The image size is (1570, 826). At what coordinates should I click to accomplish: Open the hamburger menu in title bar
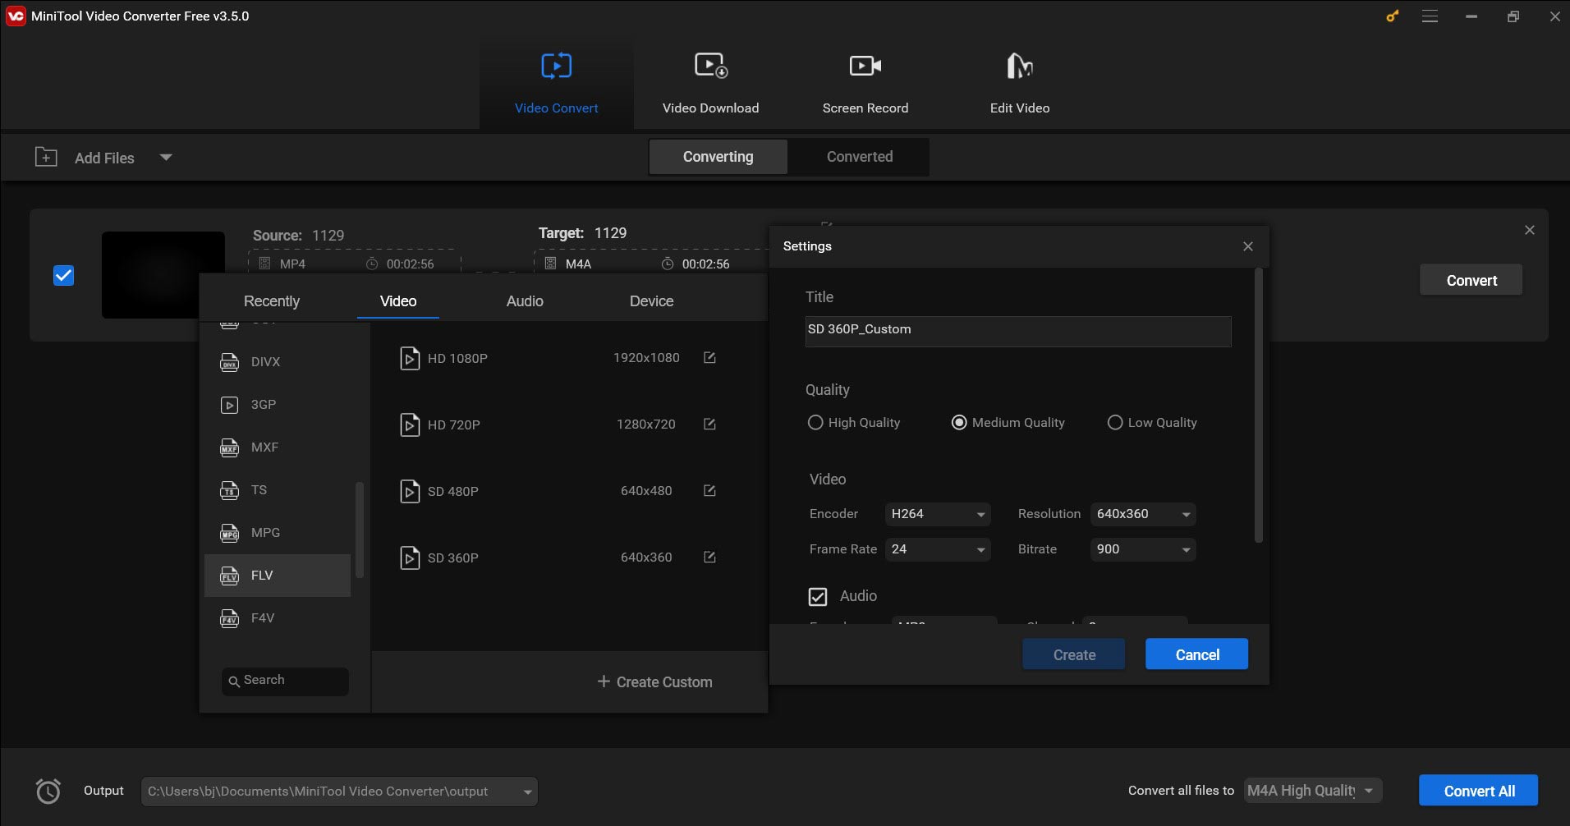pyautogui.click(x=1430, y=16)
